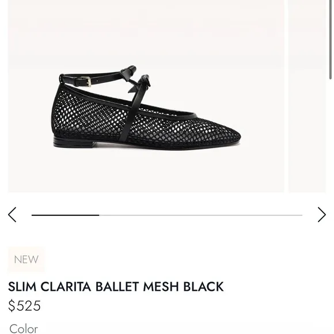Advance to the next product image arrow
The height and width of the screenshot is (334, 334).
[322, 215]
